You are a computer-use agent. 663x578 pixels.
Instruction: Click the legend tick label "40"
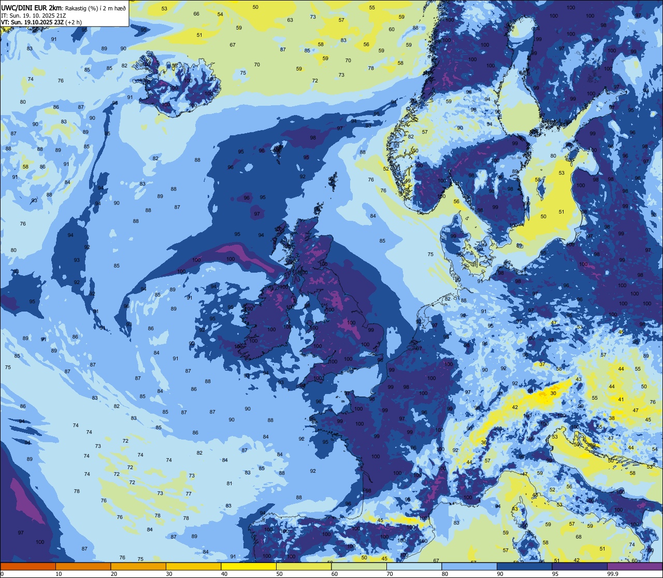click(224, 574)
